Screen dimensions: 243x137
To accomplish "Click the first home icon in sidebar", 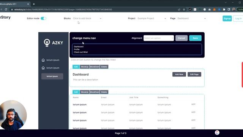I will click(x=43, y=60).
